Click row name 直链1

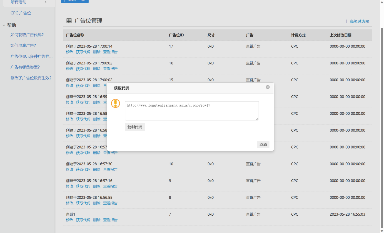(71, 214)
